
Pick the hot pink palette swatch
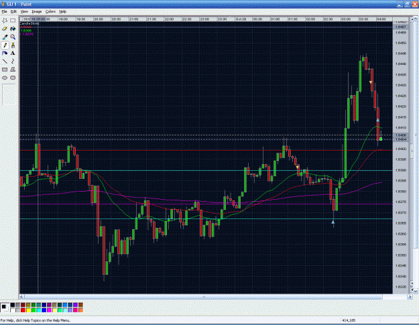point(75,310)
